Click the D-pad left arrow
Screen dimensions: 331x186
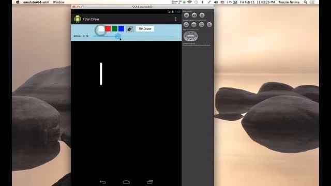click(185, 36)
